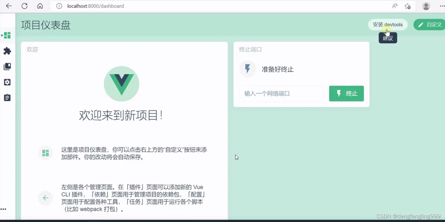The height and width of the screenshot is (222, 445).
Task: Click the 安装 devtools button
Action: [x=388, y=25]
